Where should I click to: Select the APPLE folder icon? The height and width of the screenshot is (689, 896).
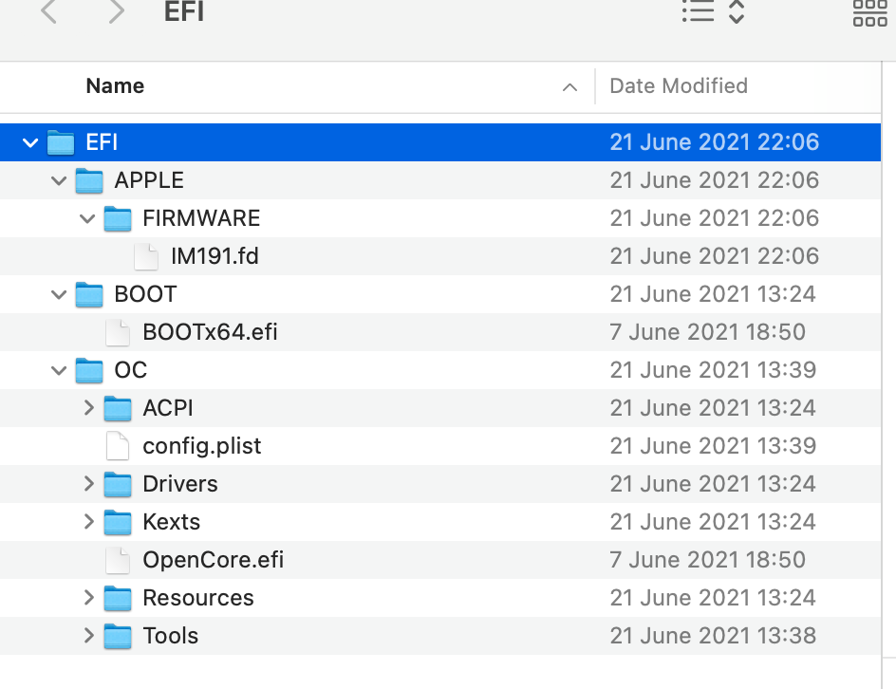(x=89, y=180)
